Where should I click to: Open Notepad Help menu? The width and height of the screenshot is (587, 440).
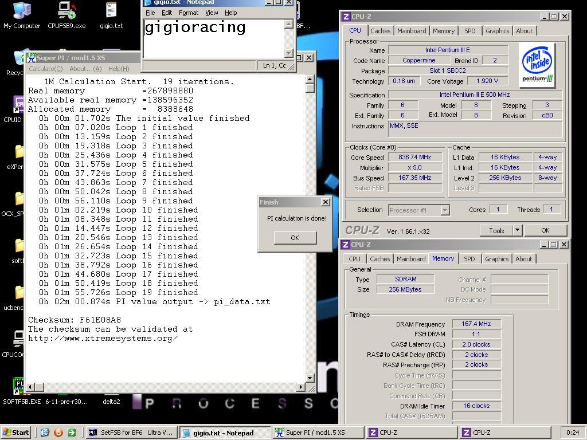coord(230,13)
